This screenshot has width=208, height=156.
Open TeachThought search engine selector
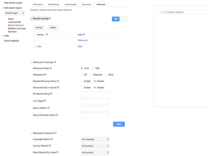pos(15,13)
